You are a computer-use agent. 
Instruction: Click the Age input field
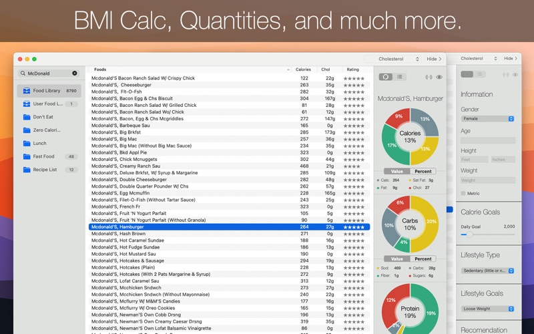tap(488, 140)
